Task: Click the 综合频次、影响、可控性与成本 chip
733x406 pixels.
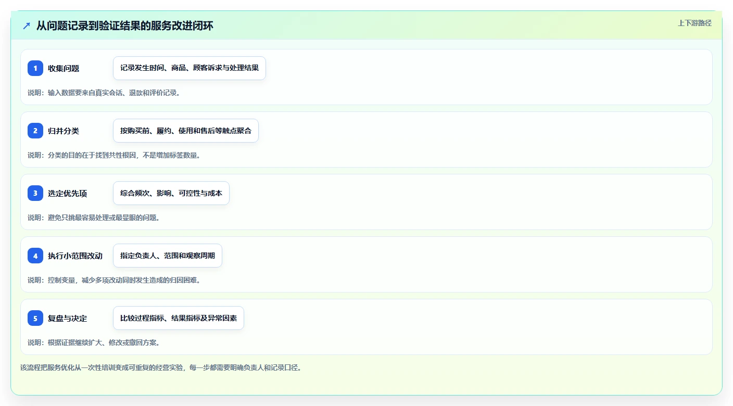Action: tap(171, 193)
